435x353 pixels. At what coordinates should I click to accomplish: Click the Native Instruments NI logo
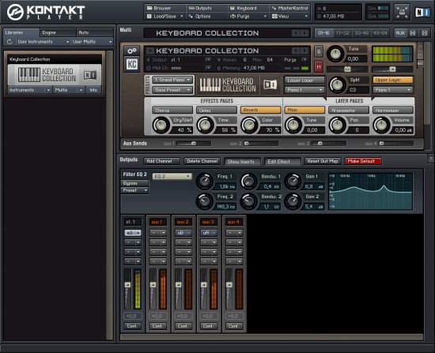pos(422,12)
